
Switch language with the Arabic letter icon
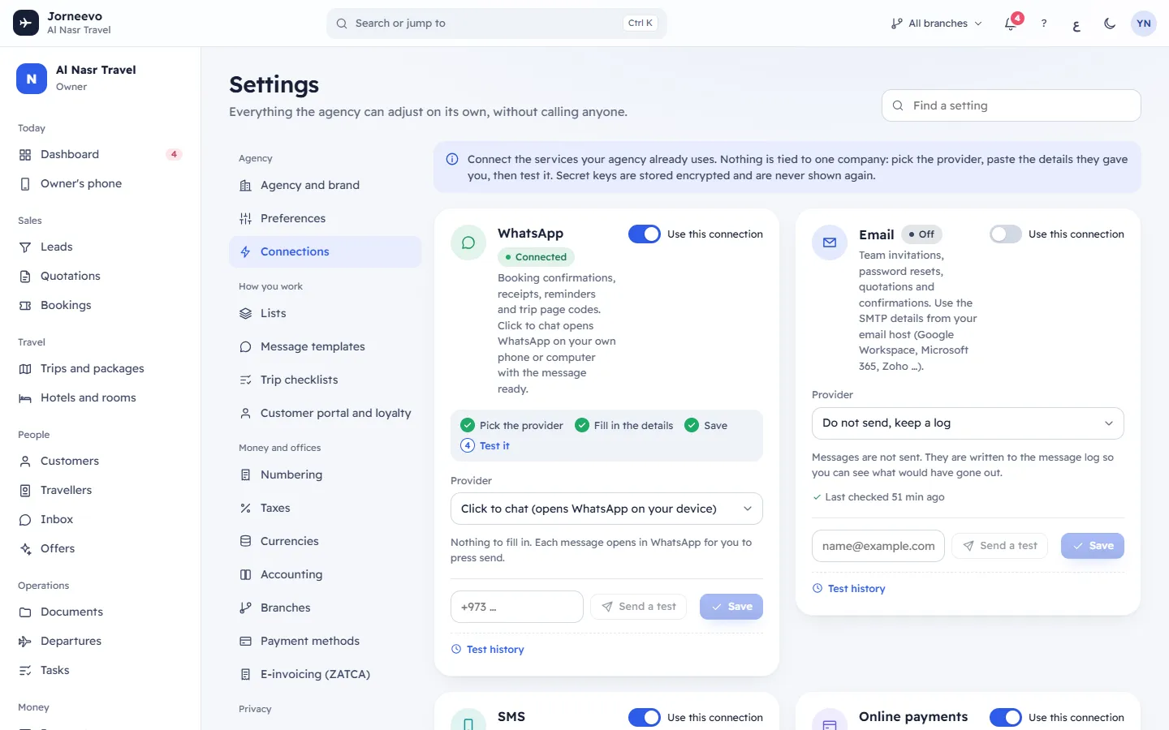(x=1076, y=24)
